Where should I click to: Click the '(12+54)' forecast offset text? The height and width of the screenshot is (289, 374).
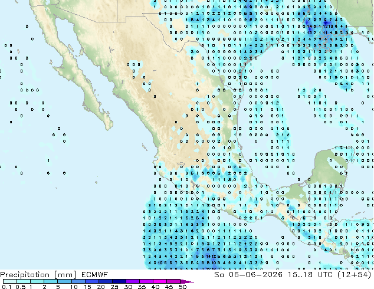[x=355, y=275]
